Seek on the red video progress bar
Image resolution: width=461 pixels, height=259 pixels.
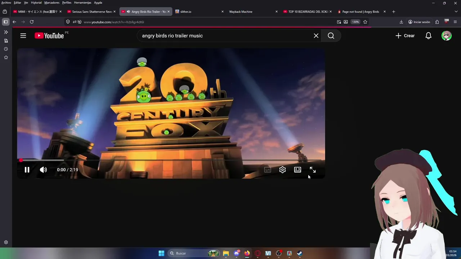(x=171, y=160)
